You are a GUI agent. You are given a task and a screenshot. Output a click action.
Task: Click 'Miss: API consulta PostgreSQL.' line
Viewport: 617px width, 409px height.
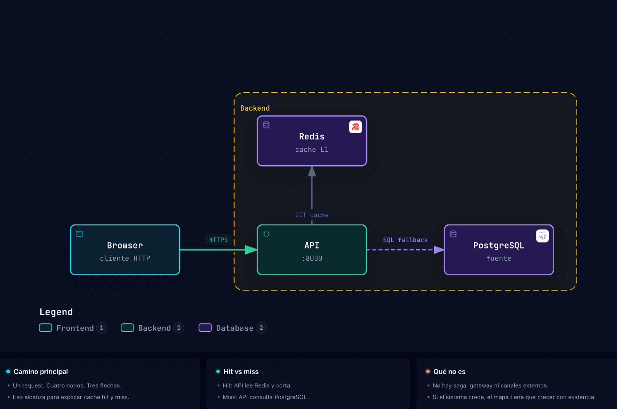tap(266, 397)
